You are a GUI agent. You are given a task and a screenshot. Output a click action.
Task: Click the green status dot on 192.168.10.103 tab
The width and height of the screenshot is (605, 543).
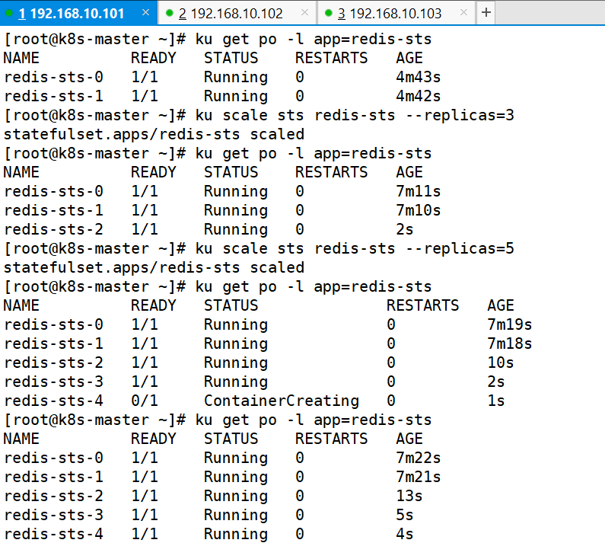328,13
